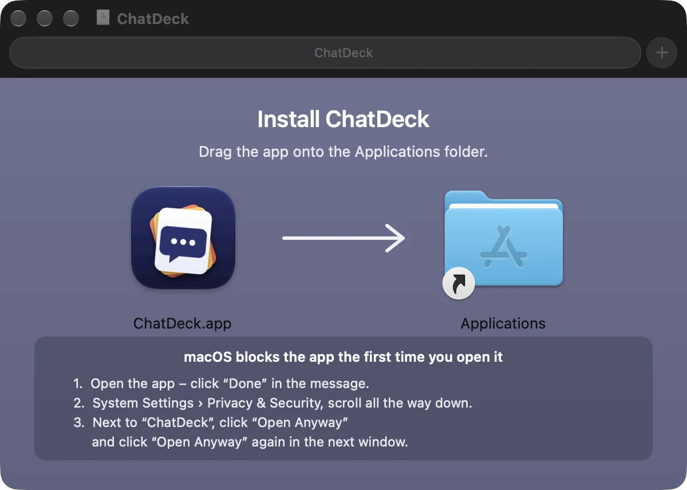Zoom the ChatDeck window
687x490 pixels.
(71, 18)
